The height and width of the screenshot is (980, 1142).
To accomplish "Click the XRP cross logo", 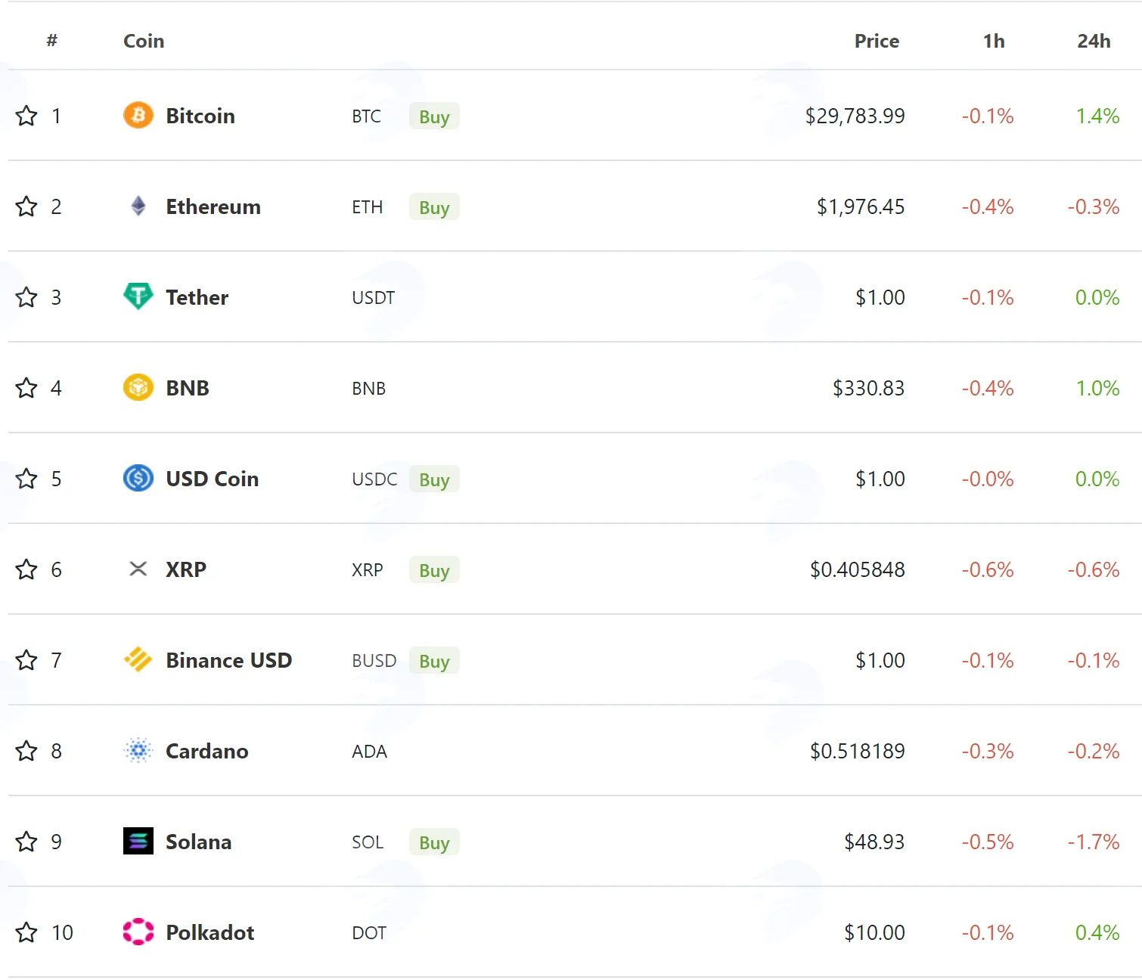I will tap(138, 569).
